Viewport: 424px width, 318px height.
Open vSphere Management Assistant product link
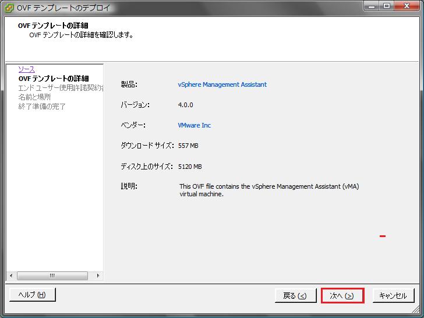pyautogui.click(x=222, y=84)
